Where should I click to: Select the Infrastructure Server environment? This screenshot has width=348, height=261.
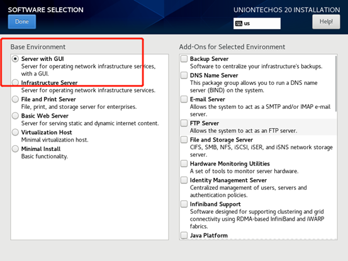[x=15, y=83]
